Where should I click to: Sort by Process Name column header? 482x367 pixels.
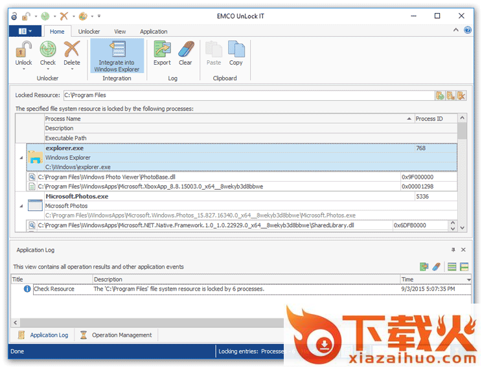coord(229,118)
